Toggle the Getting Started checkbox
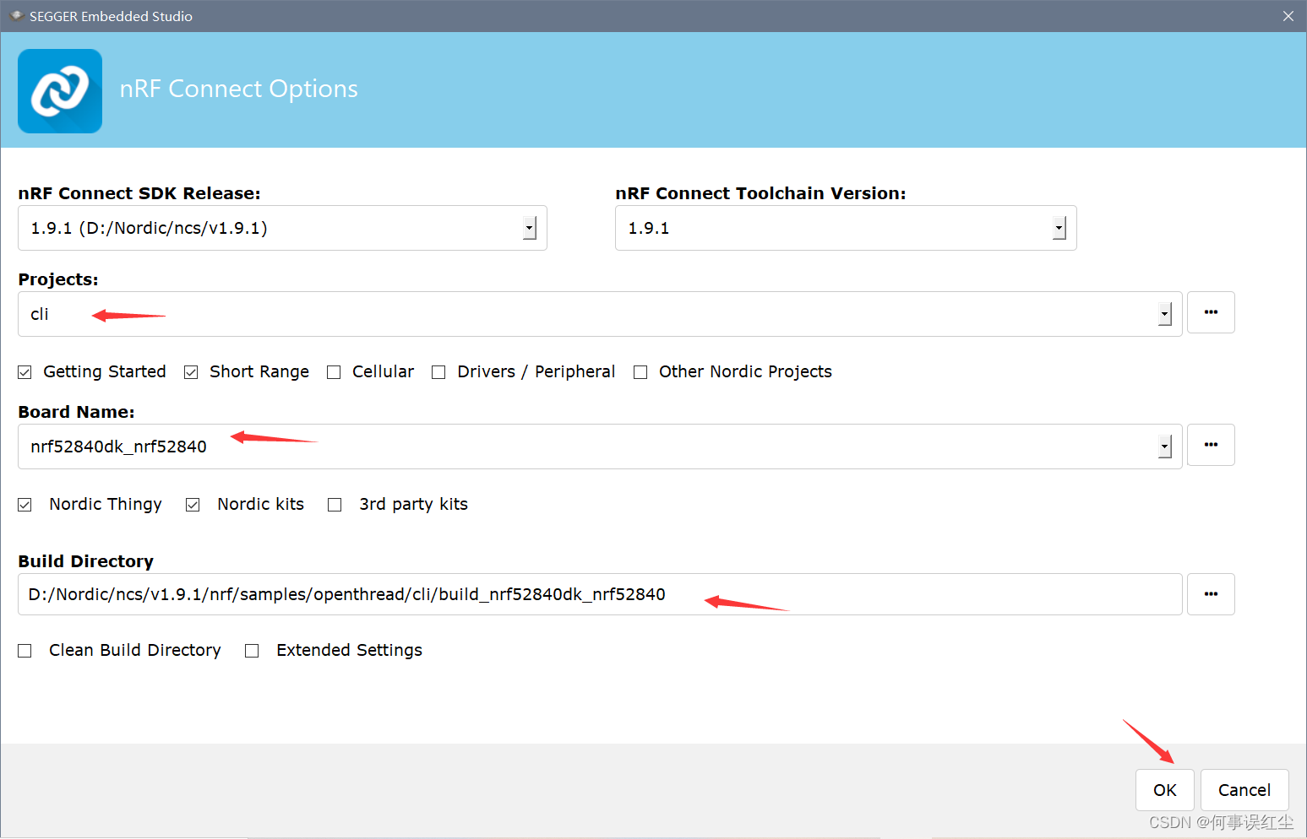This screenshot has width=1307, height=839. click(x=25, y=372)
